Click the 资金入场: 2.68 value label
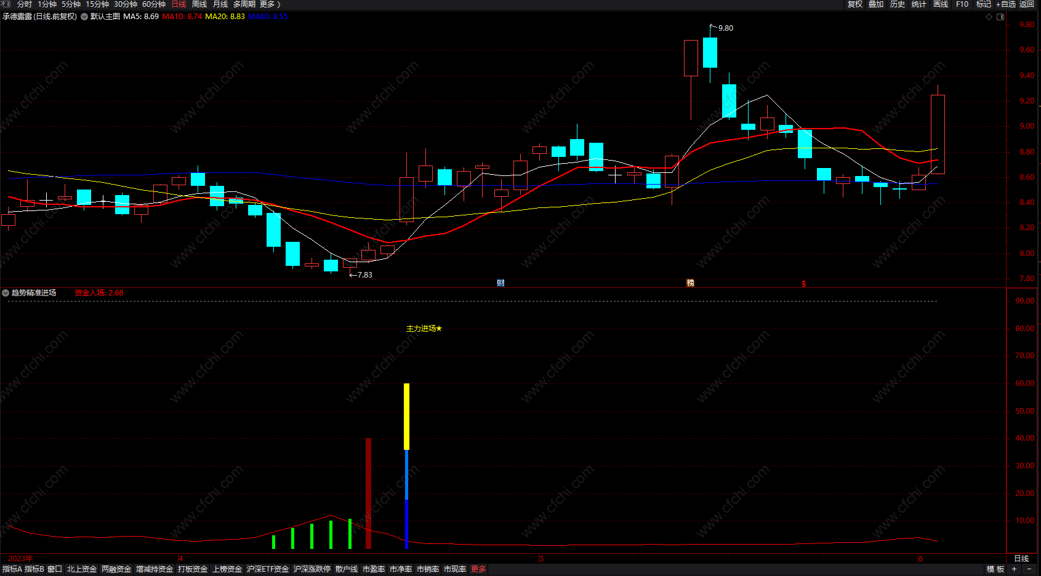 99,293
